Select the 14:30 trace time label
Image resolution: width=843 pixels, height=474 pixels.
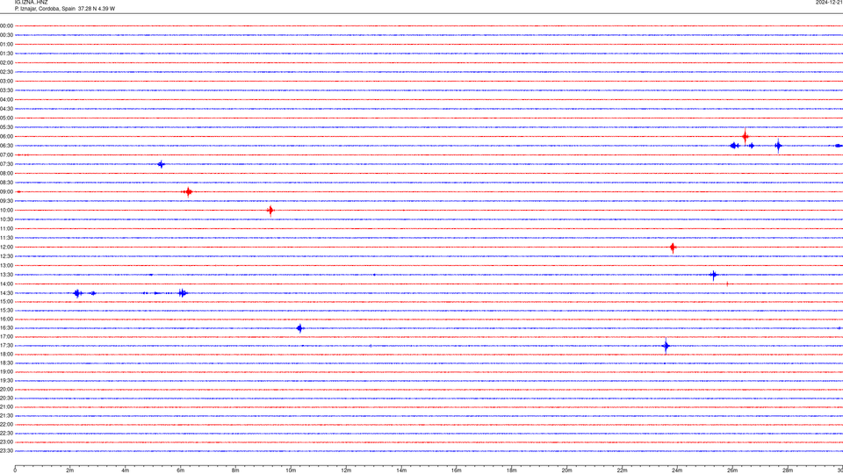pos(6,293)
